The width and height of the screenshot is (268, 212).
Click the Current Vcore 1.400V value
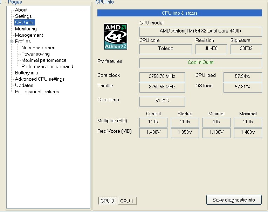click(x=153, y=133)
